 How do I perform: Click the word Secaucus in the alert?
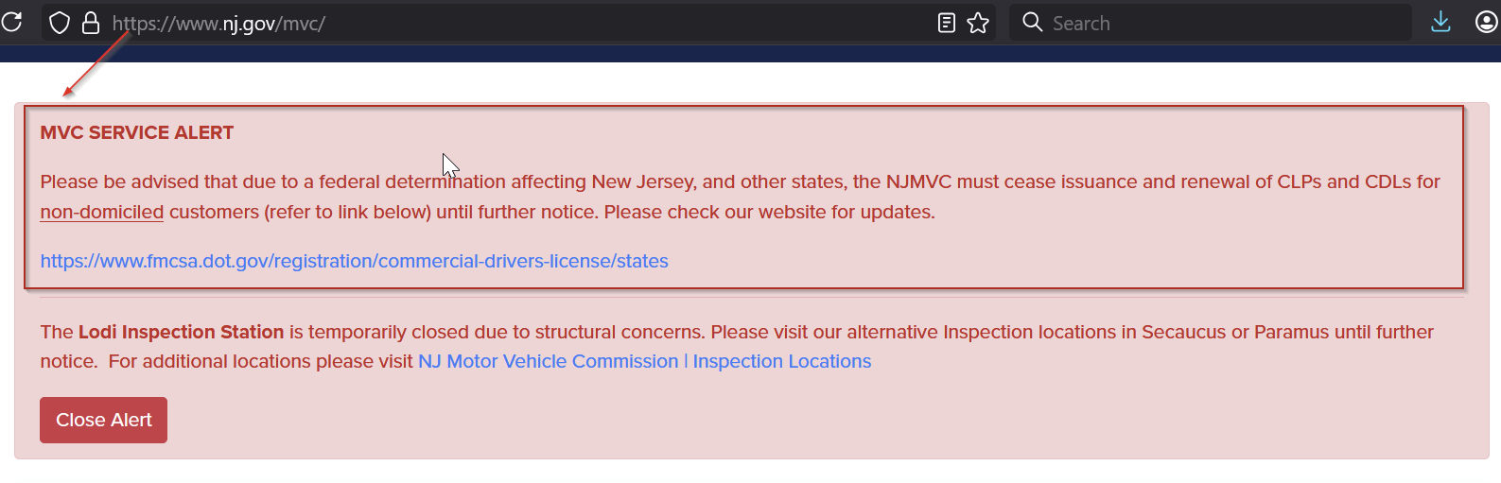tap(1183, 332)
